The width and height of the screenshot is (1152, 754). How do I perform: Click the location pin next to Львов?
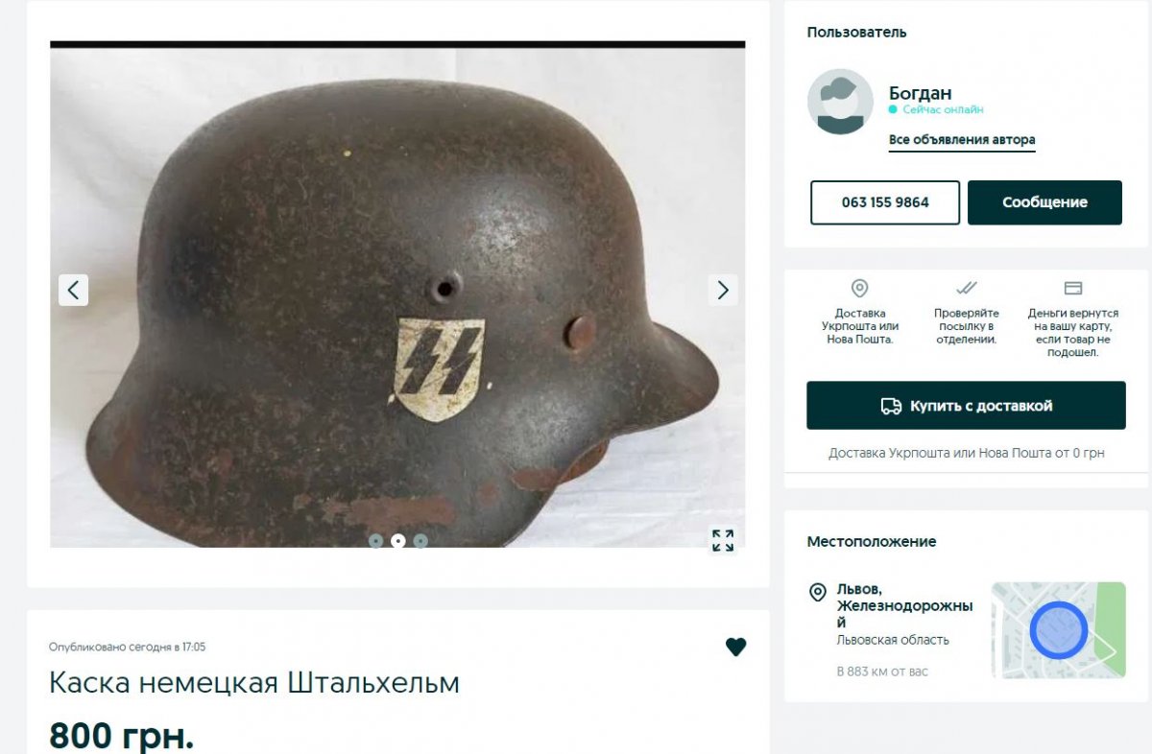[x=818, y=592]
